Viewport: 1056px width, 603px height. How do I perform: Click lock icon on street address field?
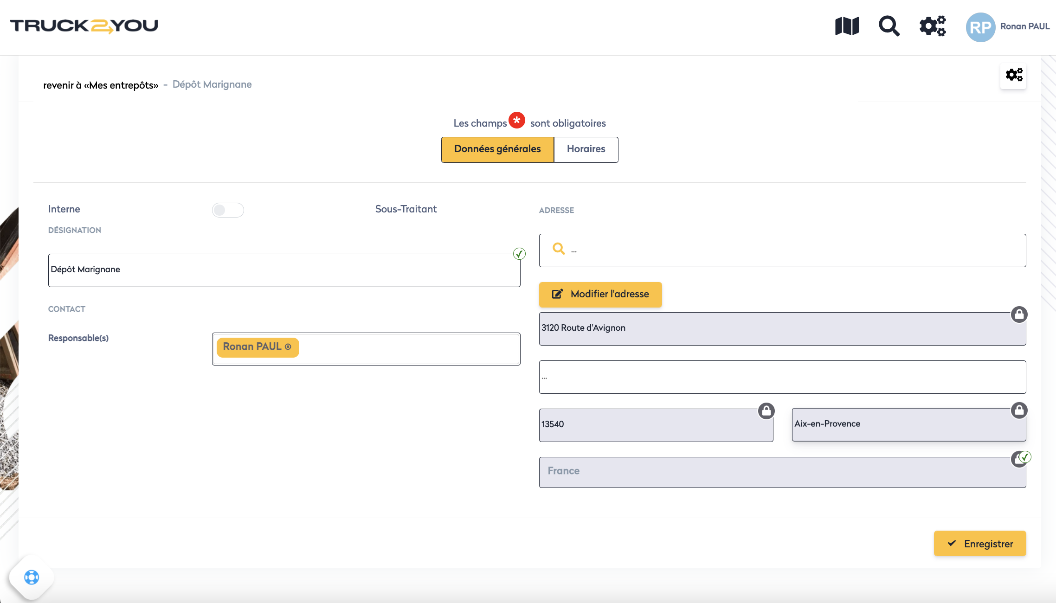pos(1019,314)
